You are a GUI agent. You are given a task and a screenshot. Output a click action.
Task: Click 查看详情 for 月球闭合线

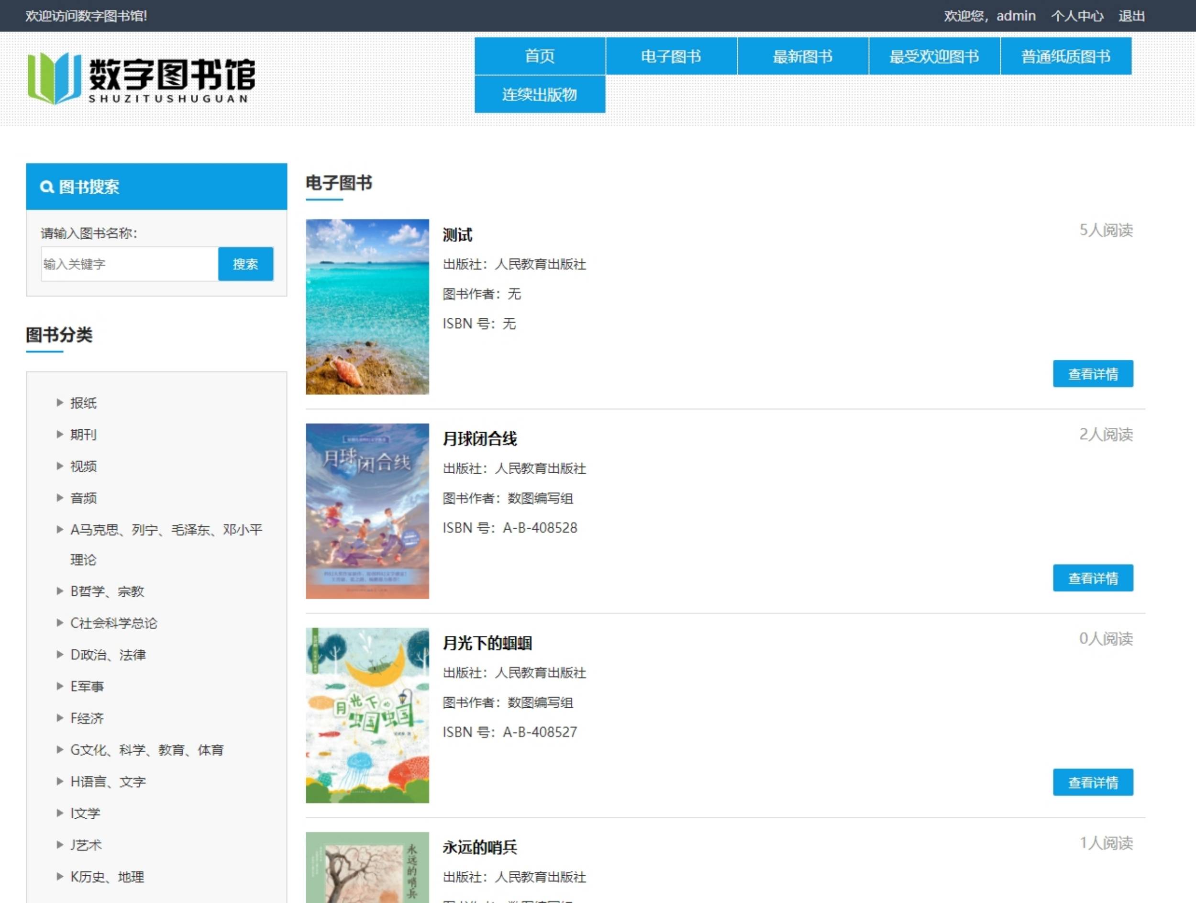tap(1092, 578)
